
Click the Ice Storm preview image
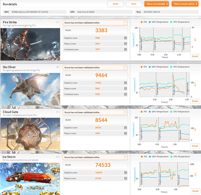pos(30,179)
